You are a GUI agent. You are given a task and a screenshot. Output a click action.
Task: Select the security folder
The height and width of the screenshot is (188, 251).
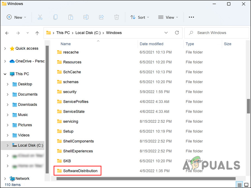[70, 92]
